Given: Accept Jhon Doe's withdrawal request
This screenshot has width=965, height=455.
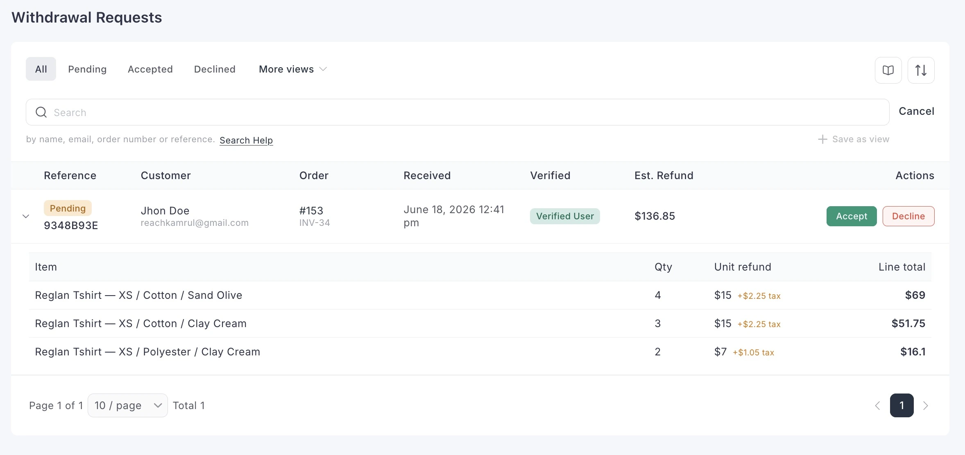Looking at the screenshot, I should pyautogui.click(x=852, y=216).
